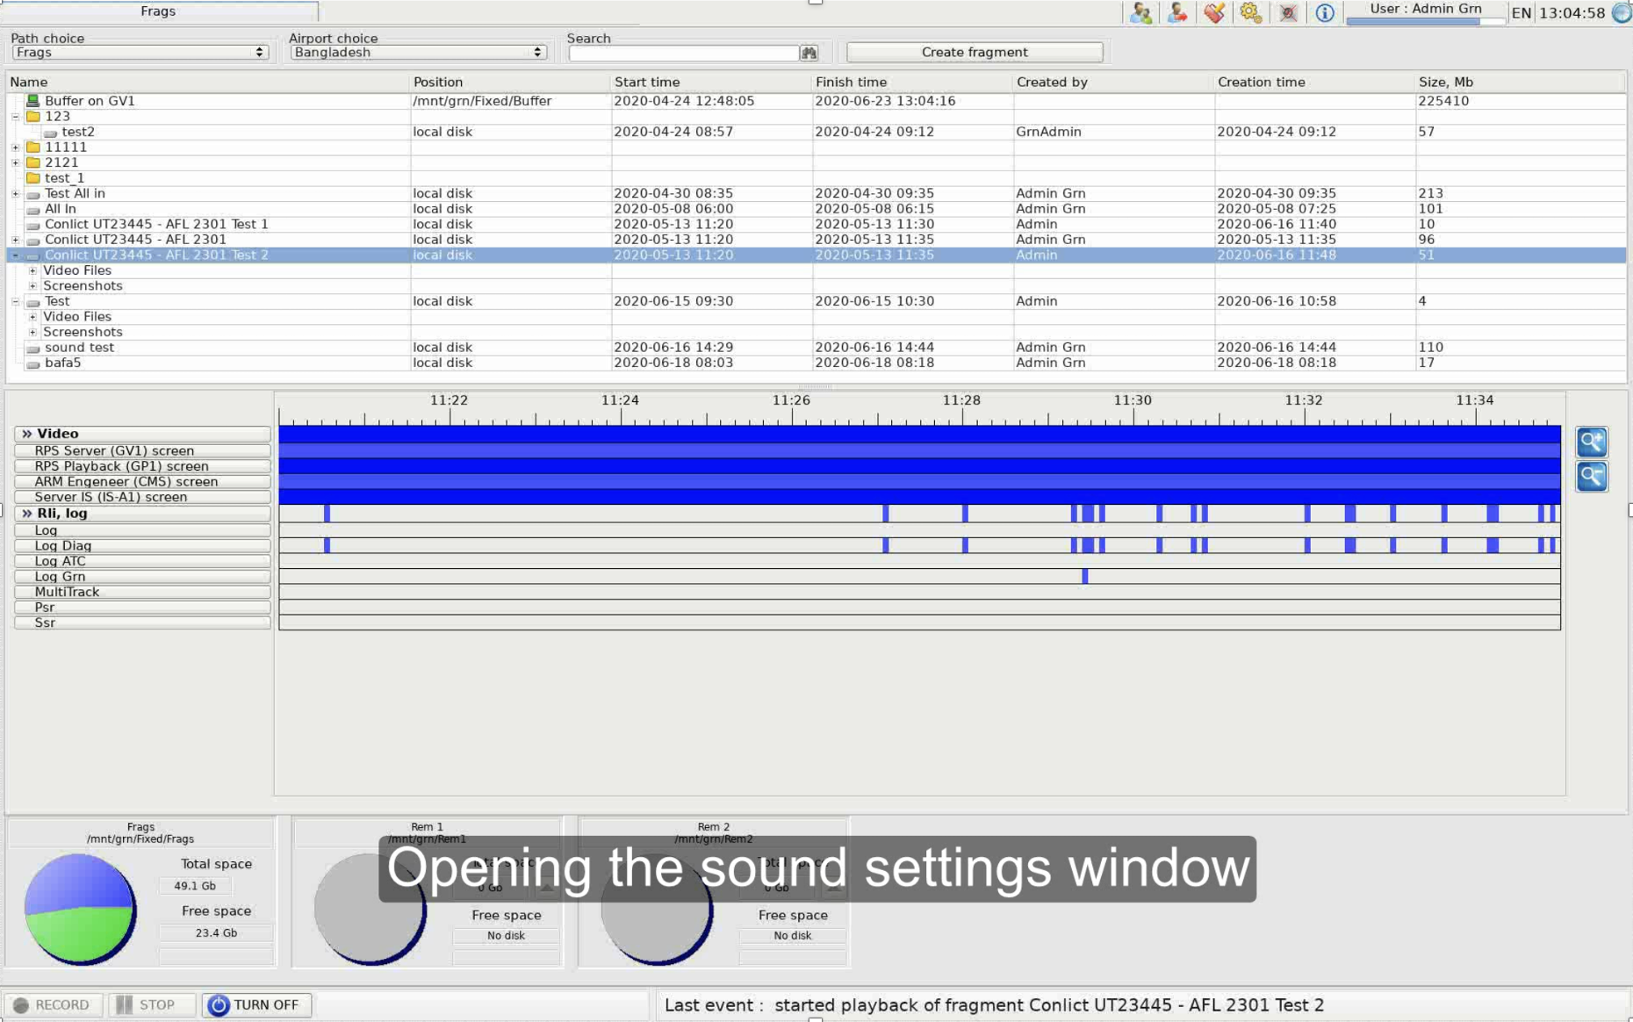Screen dimensions: 1633x1022
Task: Open the information icon
Action: pyautogui.click(x=1324, y=13)
